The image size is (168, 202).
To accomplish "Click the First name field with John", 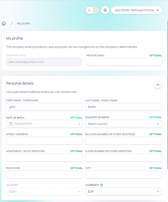I will click(x=44, y=107).
